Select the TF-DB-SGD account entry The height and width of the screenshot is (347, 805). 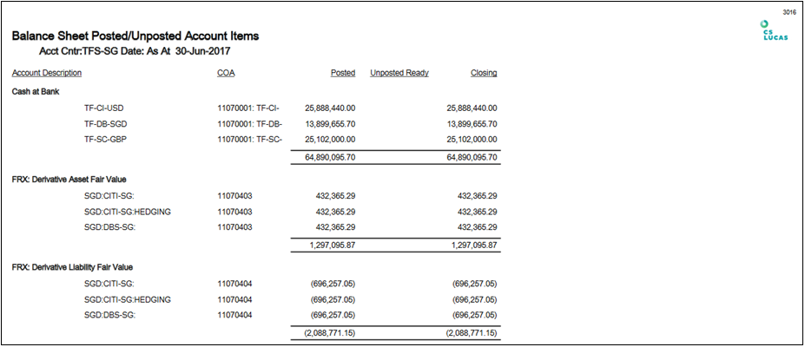point(105,124)
